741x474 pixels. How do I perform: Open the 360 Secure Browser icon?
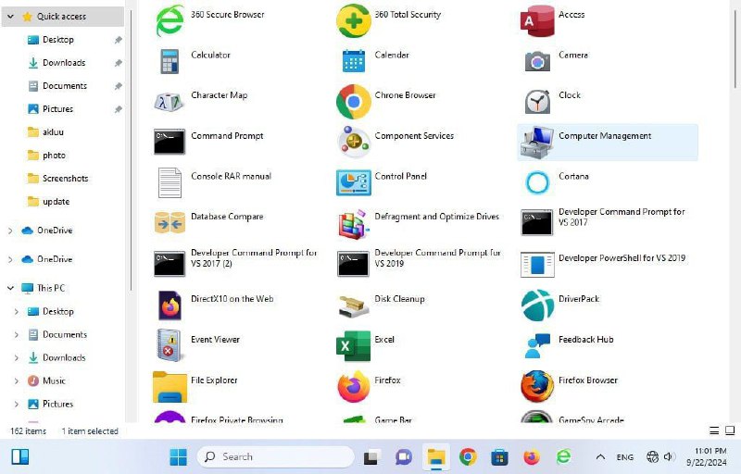(x=170, y=20)
